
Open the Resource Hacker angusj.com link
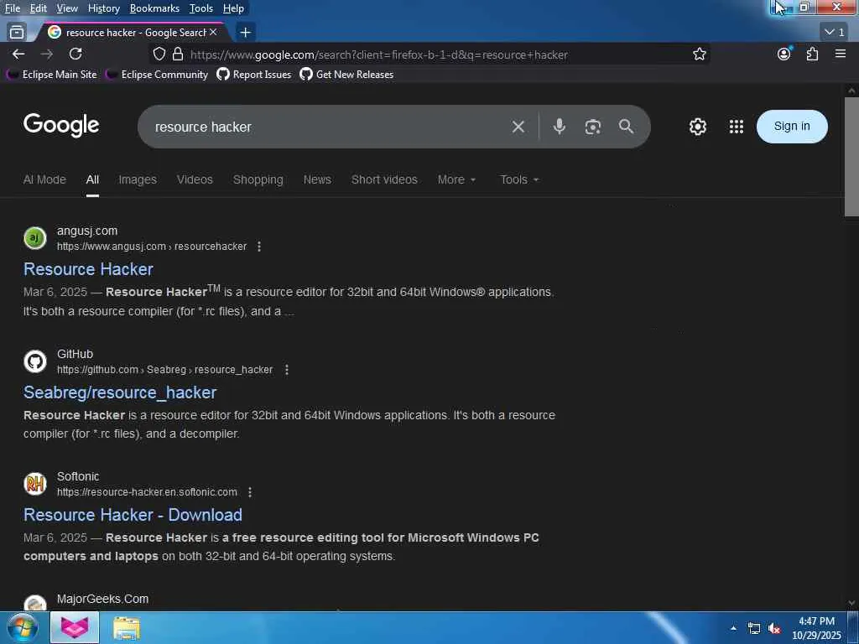point(88,269)
